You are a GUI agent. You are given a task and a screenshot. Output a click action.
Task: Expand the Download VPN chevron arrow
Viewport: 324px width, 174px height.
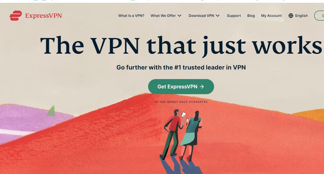(x=218, y=16)
